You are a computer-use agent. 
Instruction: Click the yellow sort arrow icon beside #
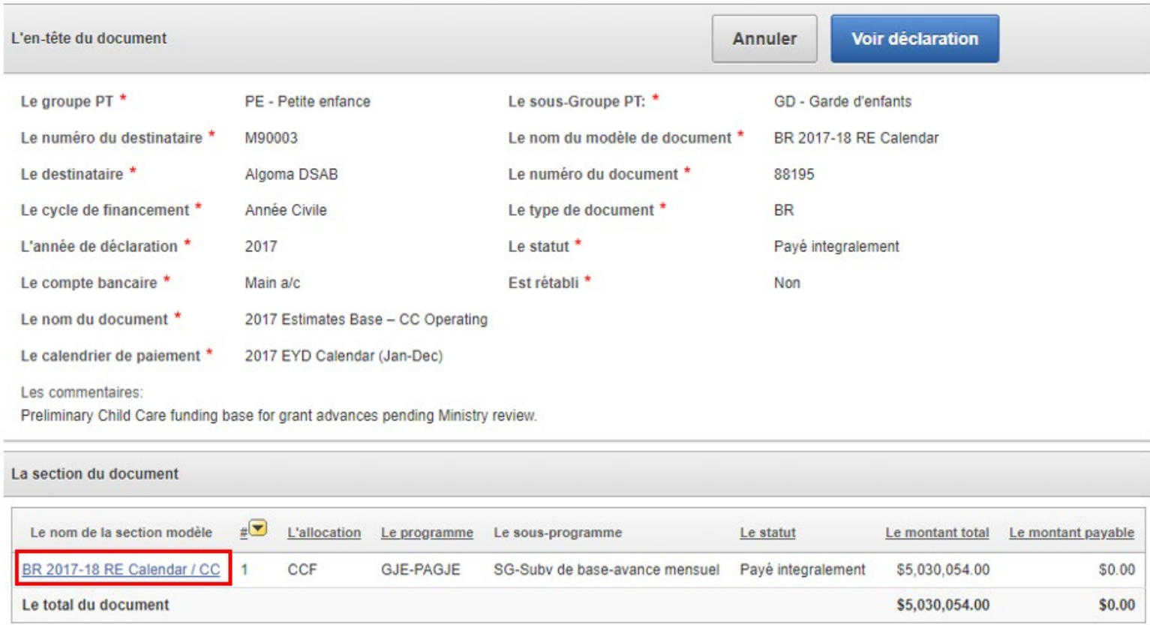coord(258,529)
